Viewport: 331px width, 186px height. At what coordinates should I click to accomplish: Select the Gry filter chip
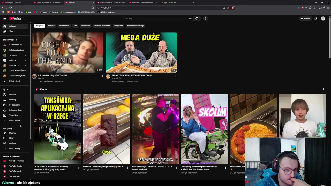point(75,26)
